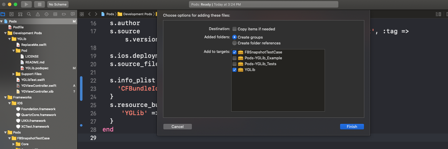Click the 'end' keyword in editor
The image size is (448, 149).
pyautogui.click(x=108, y=129)
